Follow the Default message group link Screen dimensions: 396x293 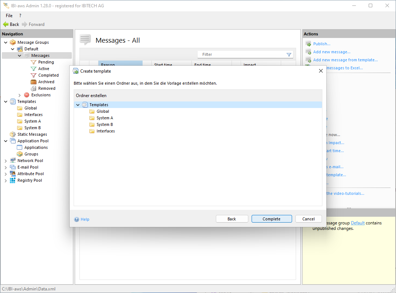pyautogui.click(x=358, y=223)
